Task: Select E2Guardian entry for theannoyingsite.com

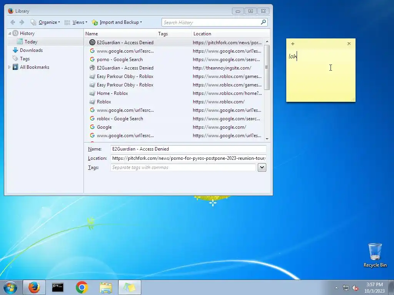Action: [174, 68]
